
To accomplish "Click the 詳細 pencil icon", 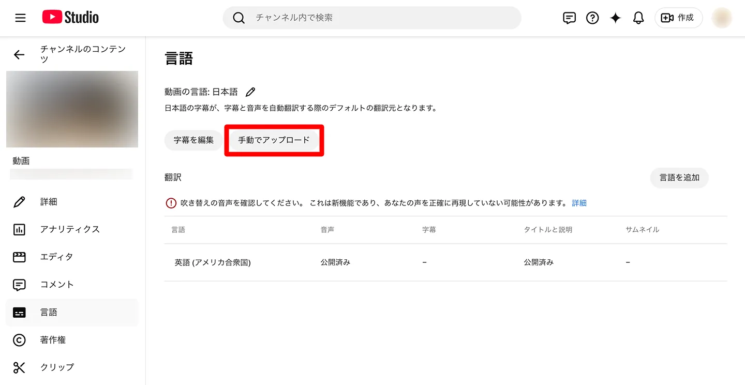I will pos(19,202).
